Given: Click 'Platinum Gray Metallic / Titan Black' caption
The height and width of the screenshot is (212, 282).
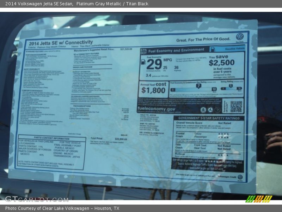Looking at the screenshot, I should [112, 4].
